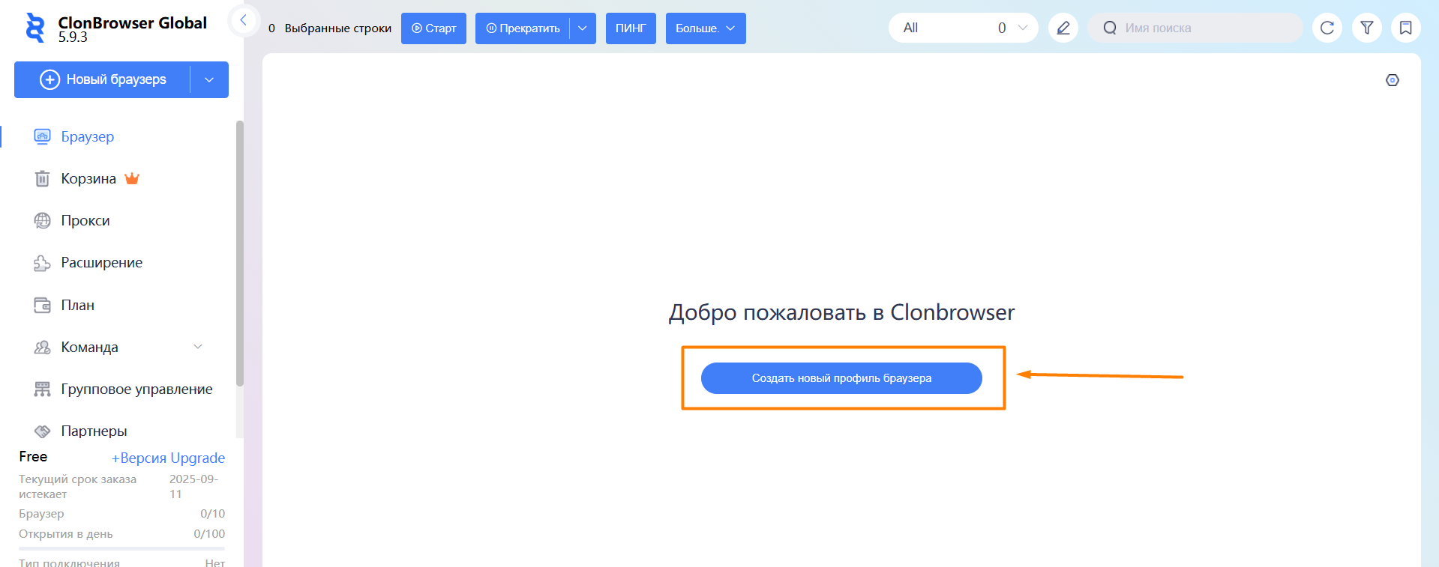Click the crown icon next to Корзина
This screenshot has height=567, width=1439.
point(132,178)
